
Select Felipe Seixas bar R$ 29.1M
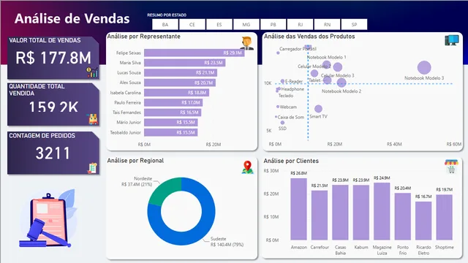point(195,53)
